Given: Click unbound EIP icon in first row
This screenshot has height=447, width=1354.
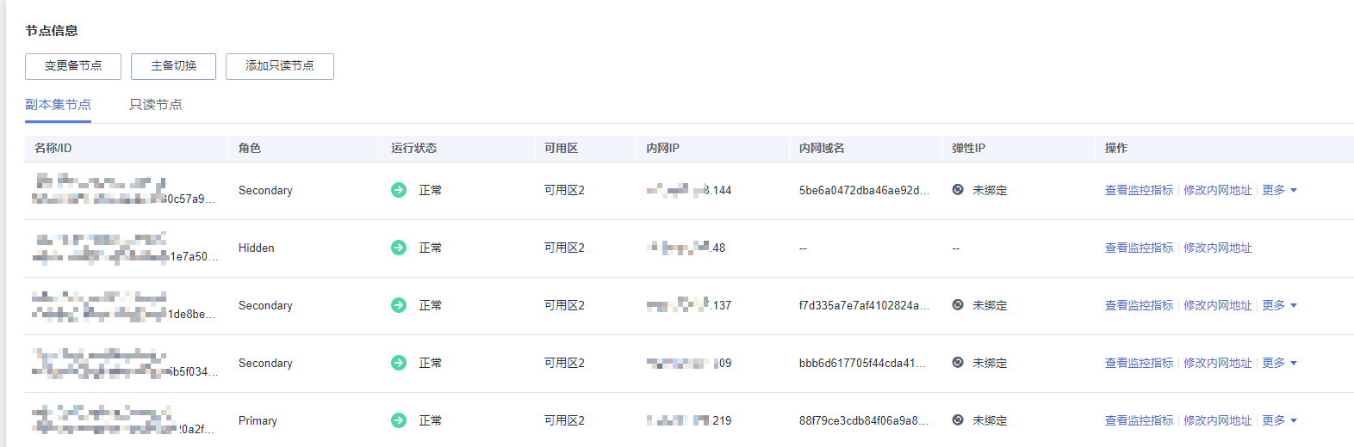Looking at the screenshot, I should 958,190.
